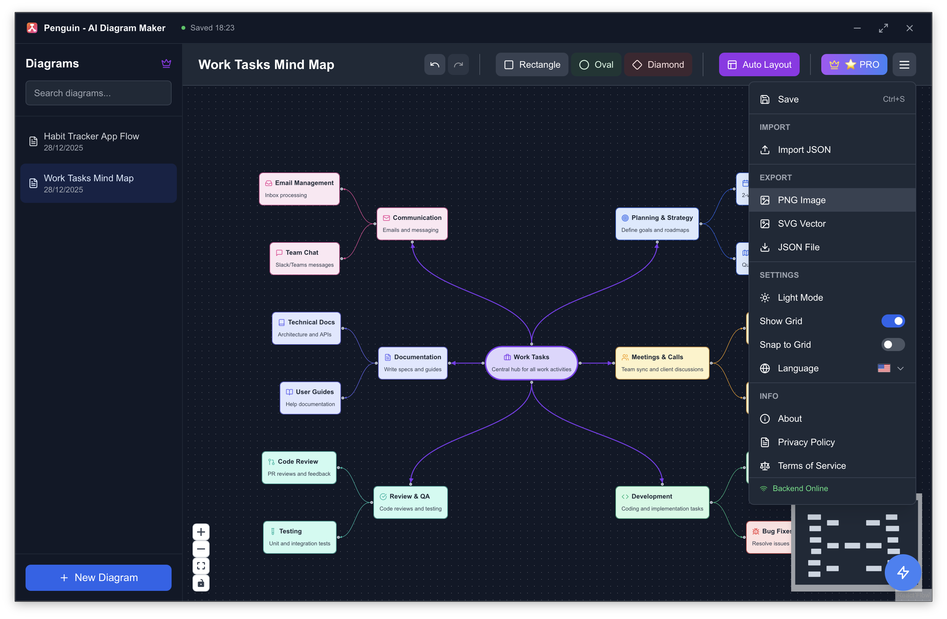Screen dimensions: 947x619
Task: Export diagram as SVG Vector
Action: pyautogui.click(x=801, y=223)
